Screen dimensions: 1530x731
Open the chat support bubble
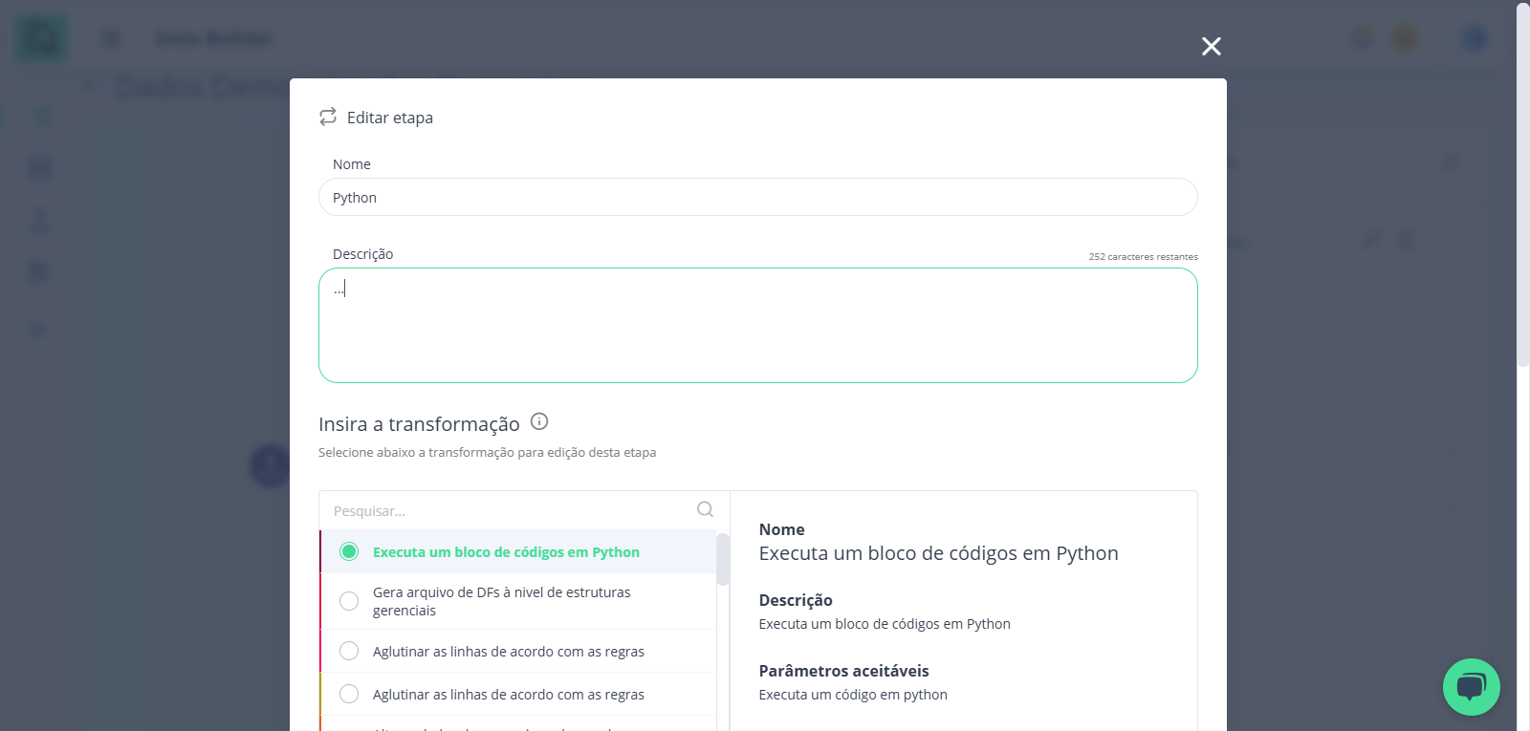tap(1471, 686)
